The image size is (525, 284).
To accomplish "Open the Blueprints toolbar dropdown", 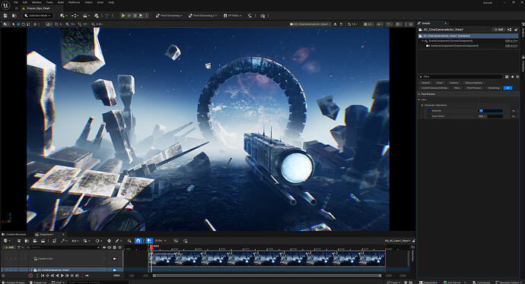I will pyautogui.click(x=75, y=16).
